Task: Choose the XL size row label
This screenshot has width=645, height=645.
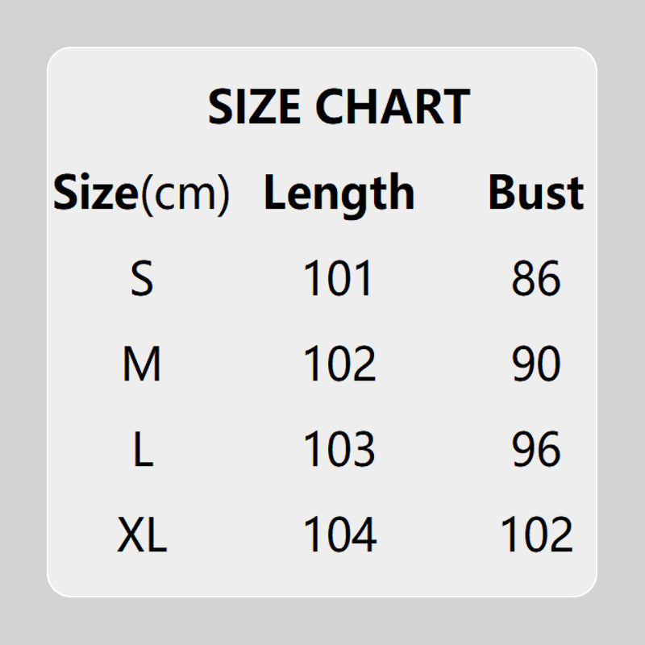Action: pyautogui.click(x=142, y=535)
